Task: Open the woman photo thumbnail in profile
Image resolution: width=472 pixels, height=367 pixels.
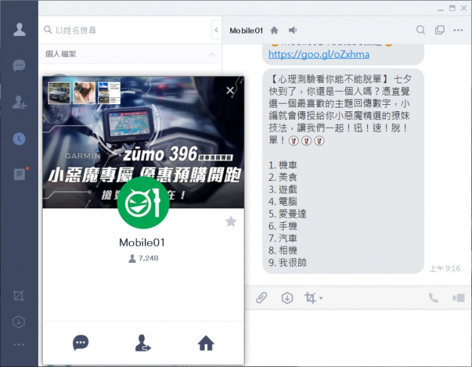Action: pyautogui.click(x=85, y=93)
